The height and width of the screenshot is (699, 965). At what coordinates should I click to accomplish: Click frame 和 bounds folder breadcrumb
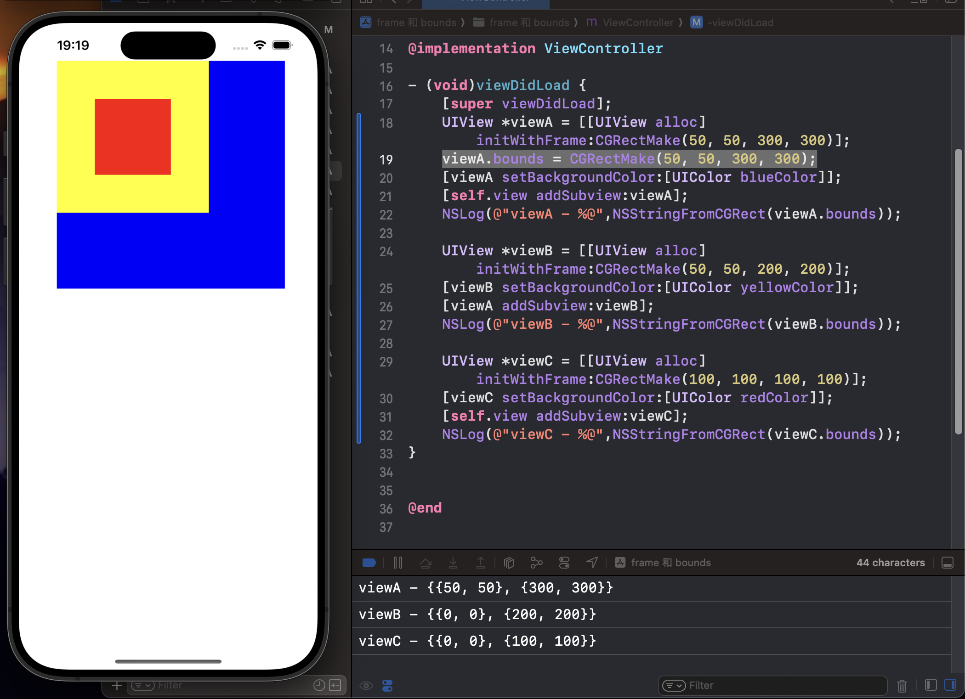coord(522,23)
